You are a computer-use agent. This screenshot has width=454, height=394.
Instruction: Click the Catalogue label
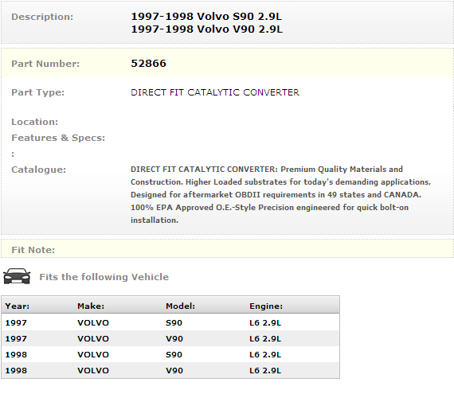39,170
